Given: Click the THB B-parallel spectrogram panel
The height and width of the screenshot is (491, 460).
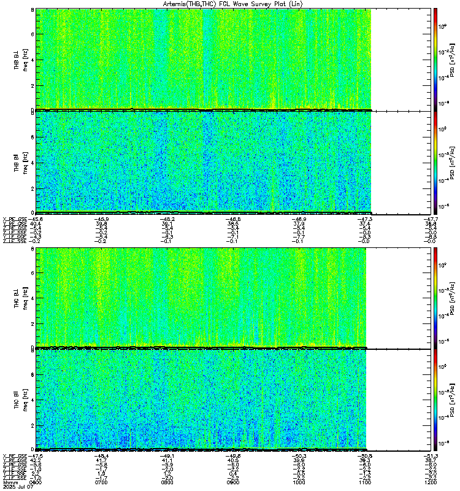Looking at the screenshot, I should click(x=234, y=163).
